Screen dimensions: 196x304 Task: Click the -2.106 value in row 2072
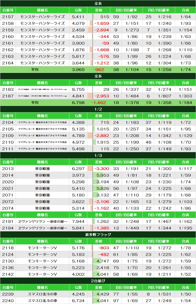point(102,202)
